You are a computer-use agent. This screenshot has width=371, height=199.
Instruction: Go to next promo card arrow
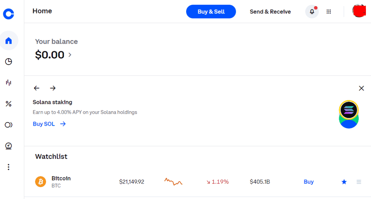coord(53,88)
